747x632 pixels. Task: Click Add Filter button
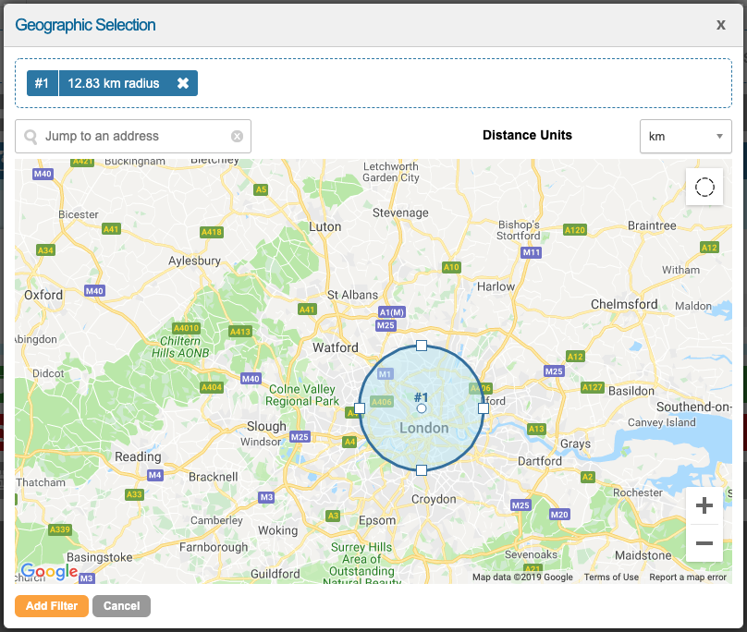(x=52, y=606)
